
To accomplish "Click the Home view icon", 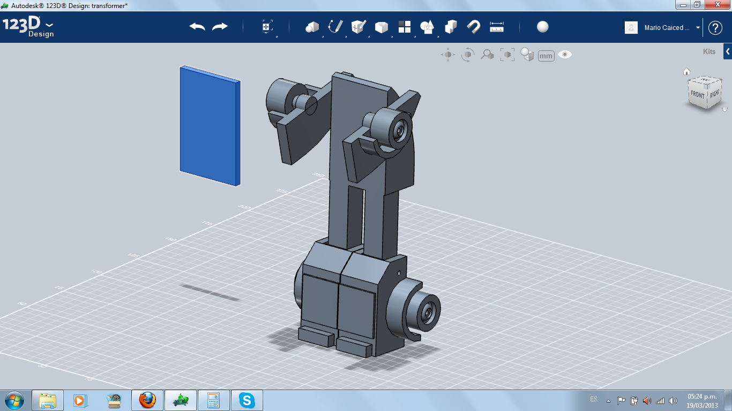I will click(x=686, y=72).
